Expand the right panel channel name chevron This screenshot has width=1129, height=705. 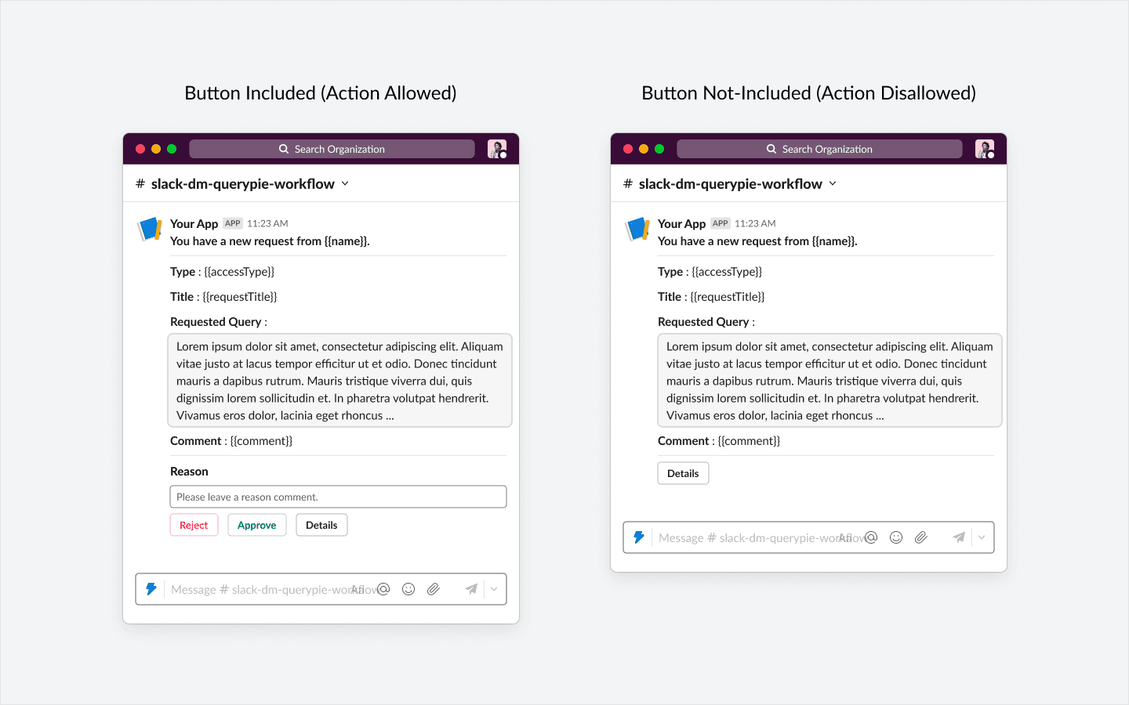pos(833,183)
